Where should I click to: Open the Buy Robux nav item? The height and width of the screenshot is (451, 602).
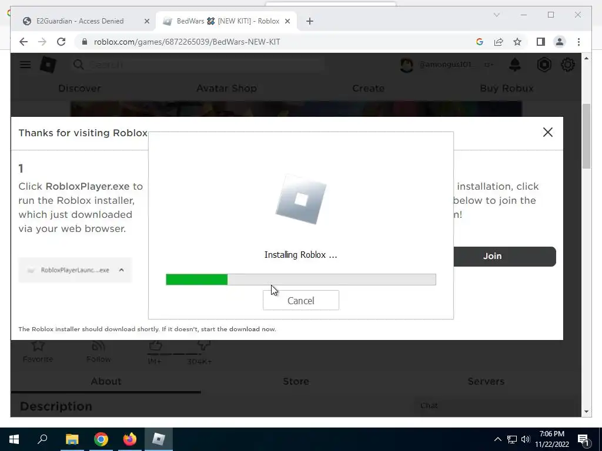click(507, 88)
